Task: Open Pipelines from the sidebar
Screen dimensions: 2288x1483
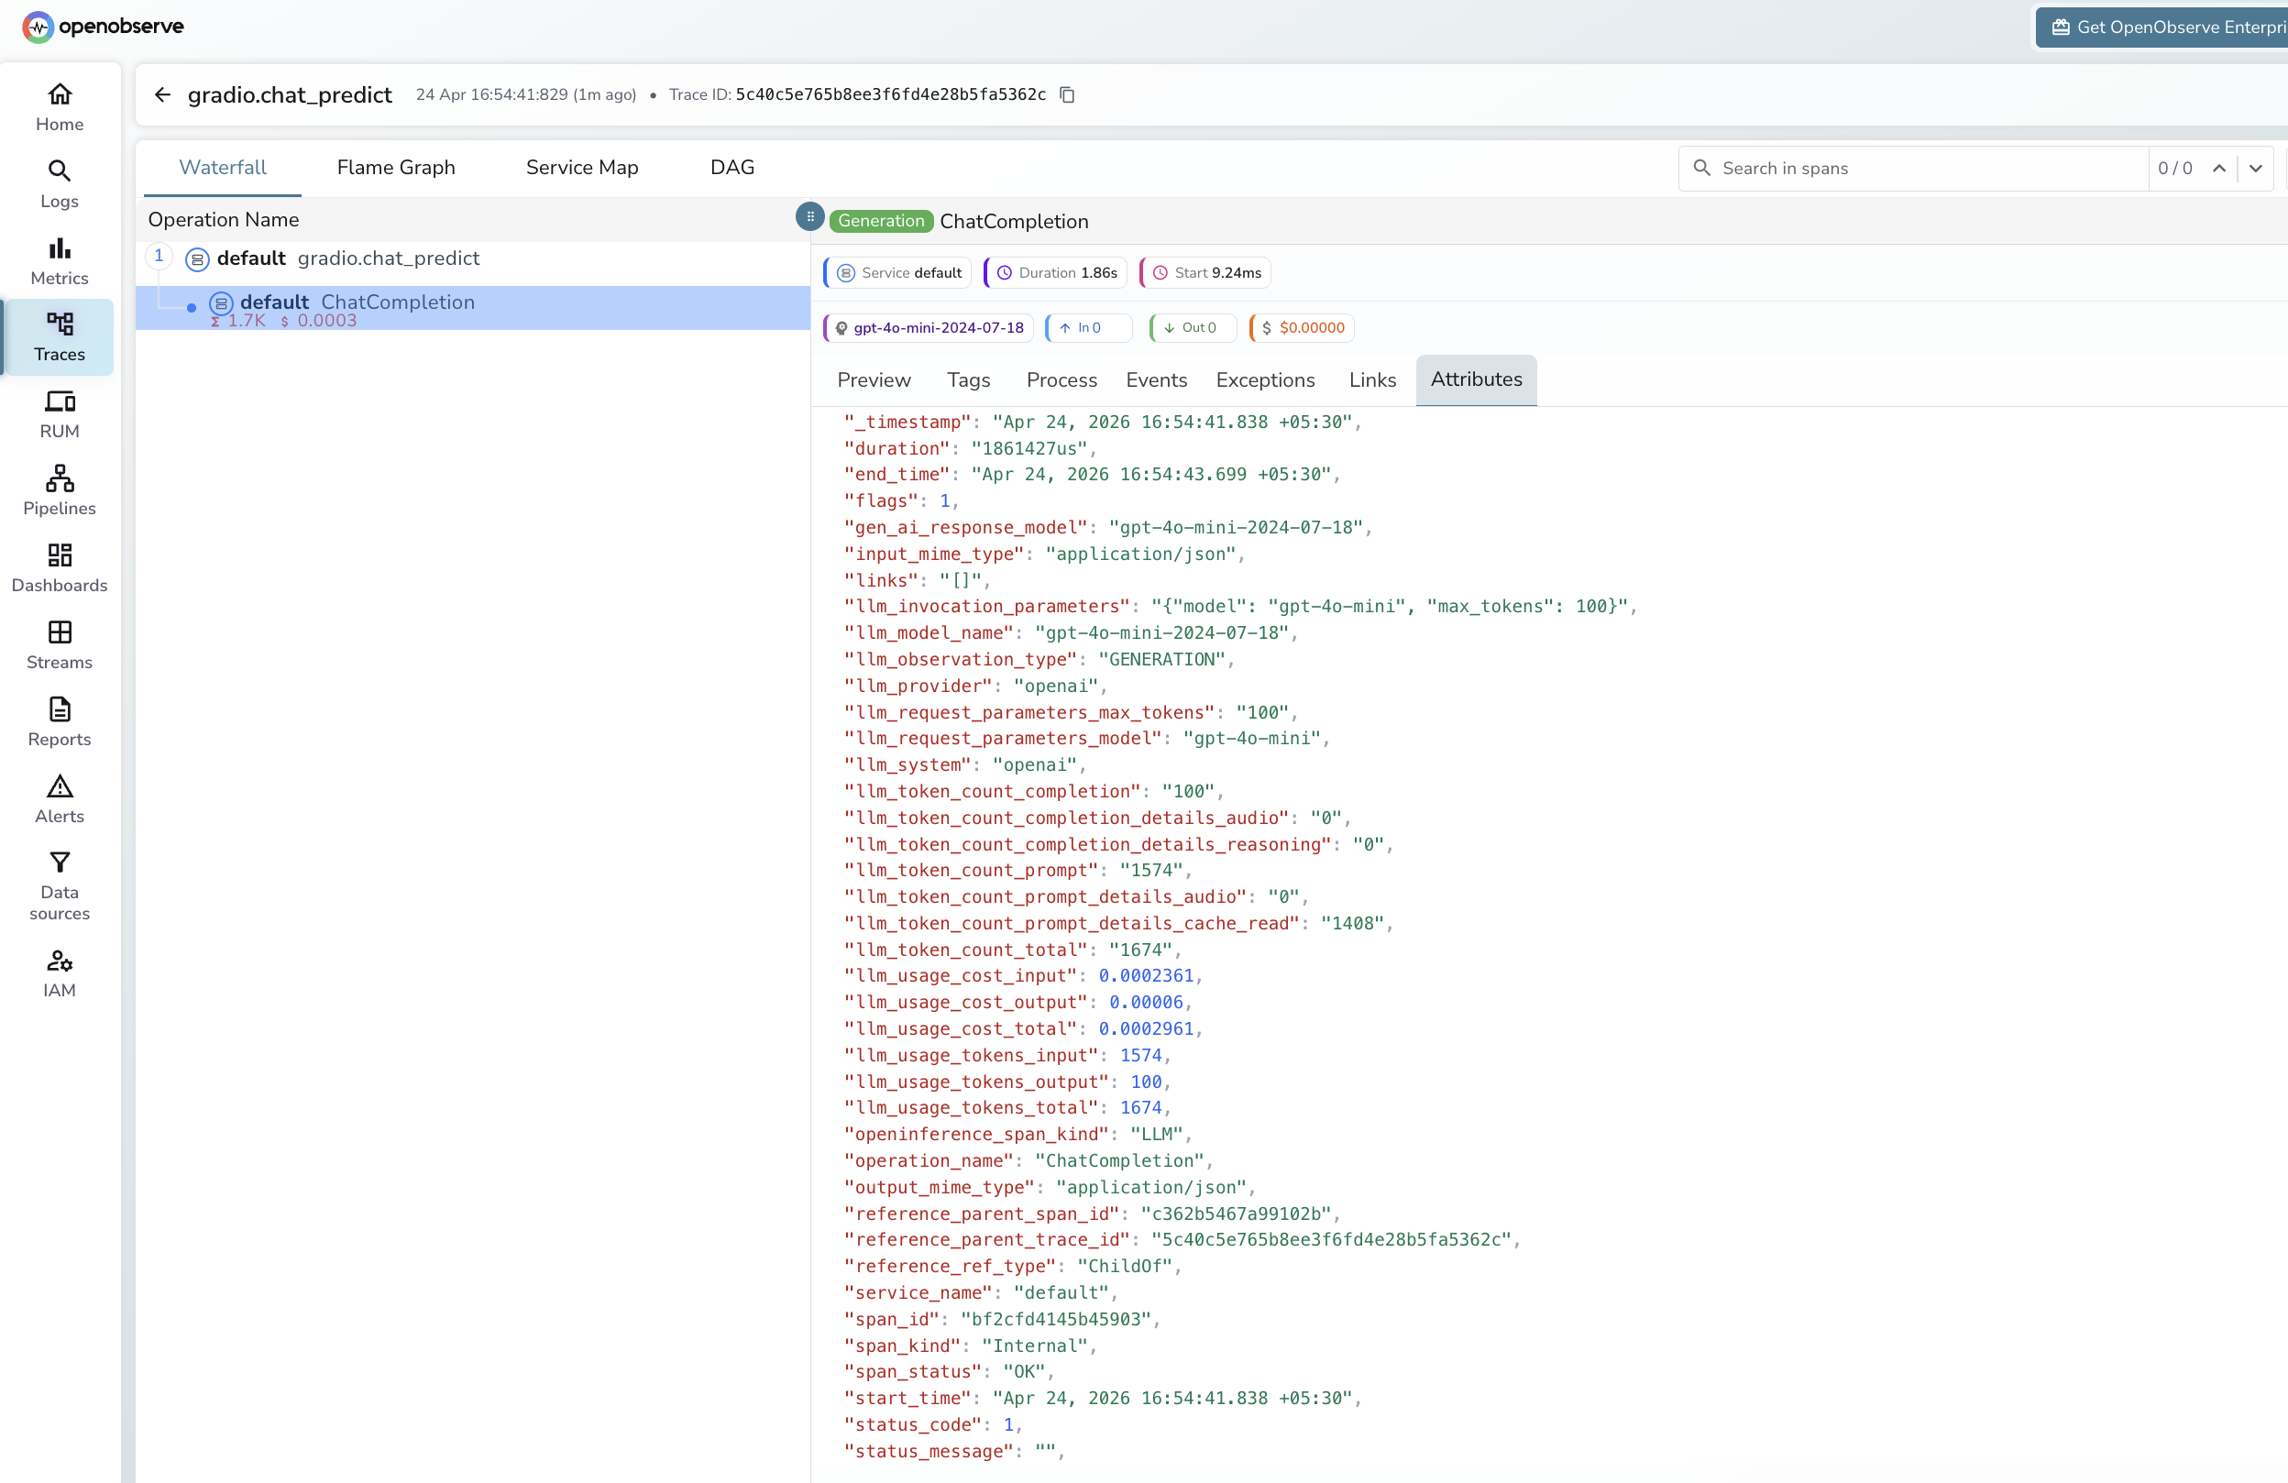Action: [59, 489]
